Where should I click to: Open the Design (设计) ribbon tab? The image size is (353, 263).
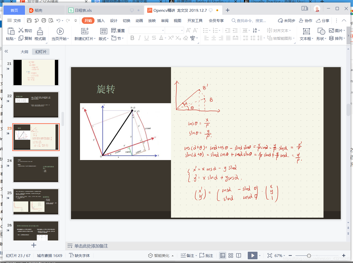[113, 21]
